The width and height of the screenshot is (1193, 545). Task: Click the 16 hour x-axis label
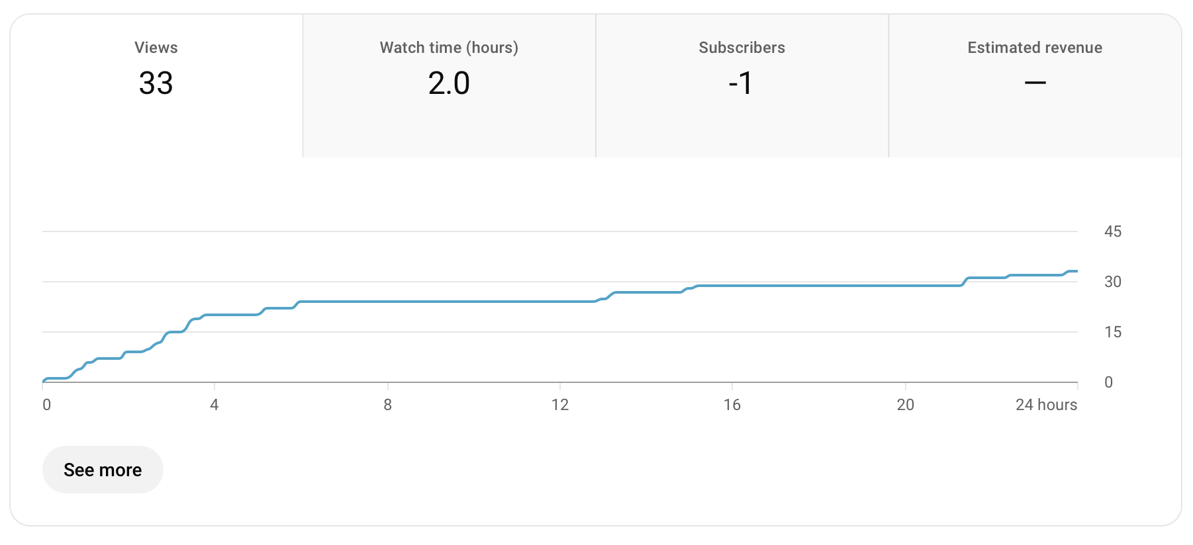pyautogui.click(x=732, y=405)
